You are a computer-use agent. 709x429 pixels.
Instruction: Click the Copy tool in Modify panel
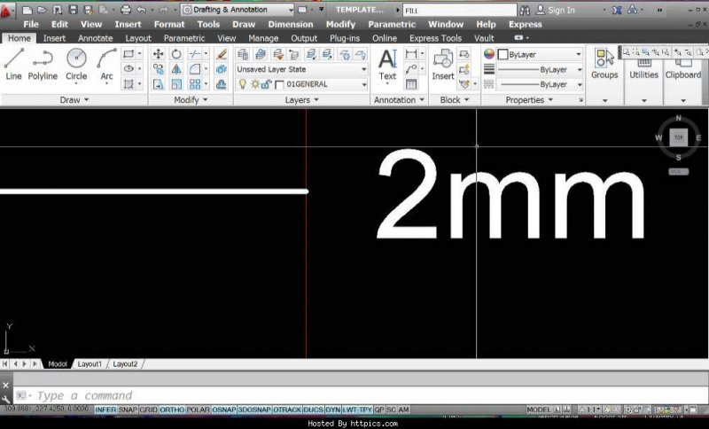[x=159, y=69]
